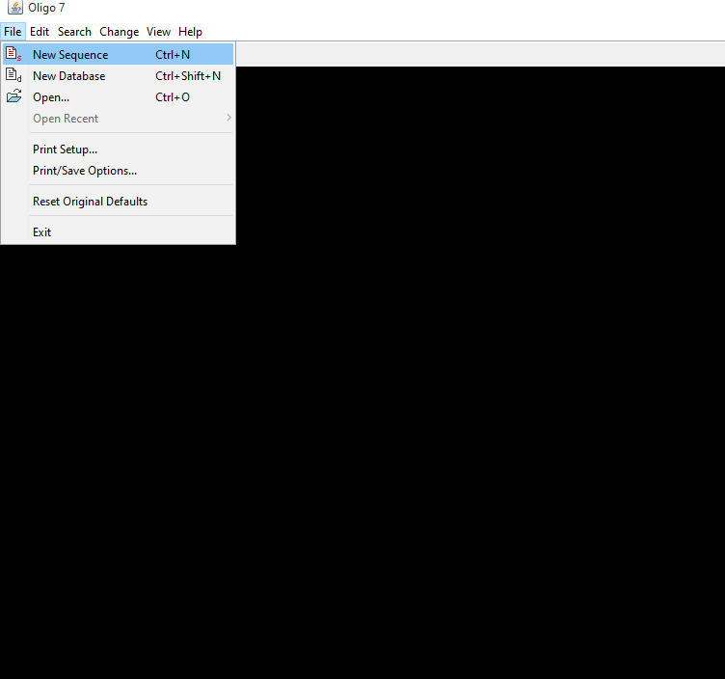Choose Open... text in File menu

coord(51,97)
